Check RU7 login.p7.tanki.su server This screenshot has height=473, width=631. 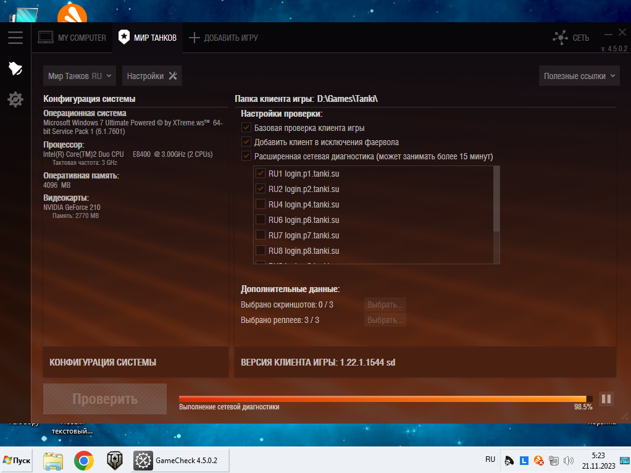click(x=261, y=235)
